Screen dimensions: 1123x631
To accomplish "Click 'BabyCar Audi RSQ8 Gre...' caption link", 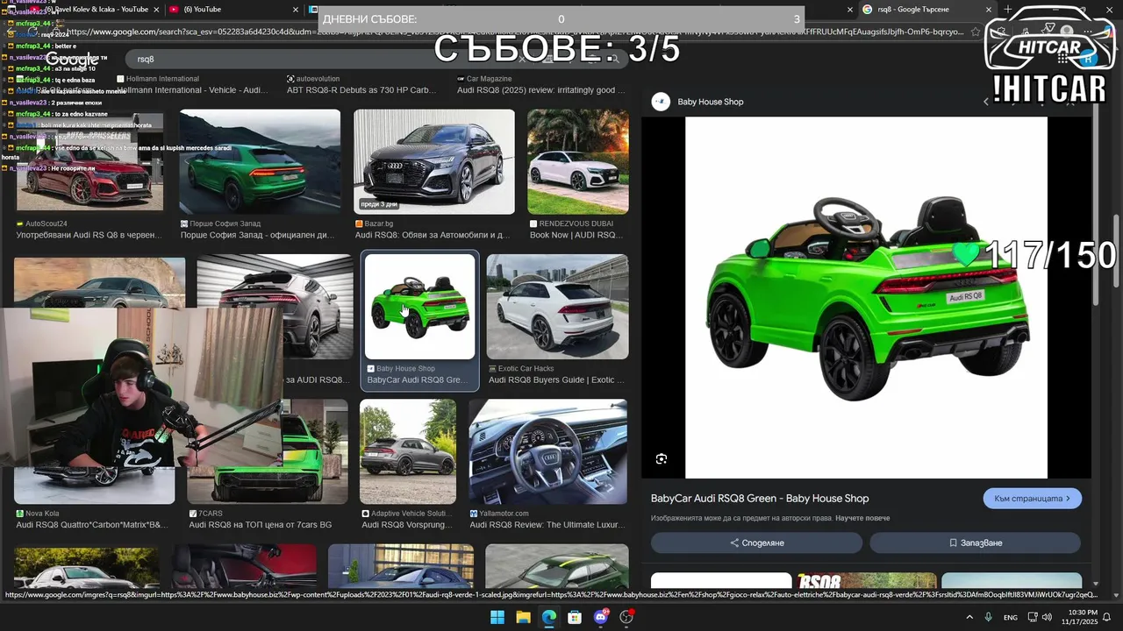I will 418,380.
